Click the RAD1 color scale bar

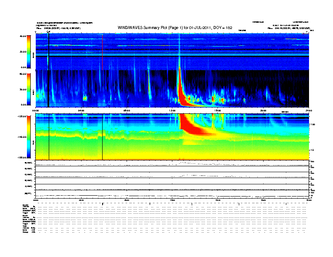coord(29,89)
